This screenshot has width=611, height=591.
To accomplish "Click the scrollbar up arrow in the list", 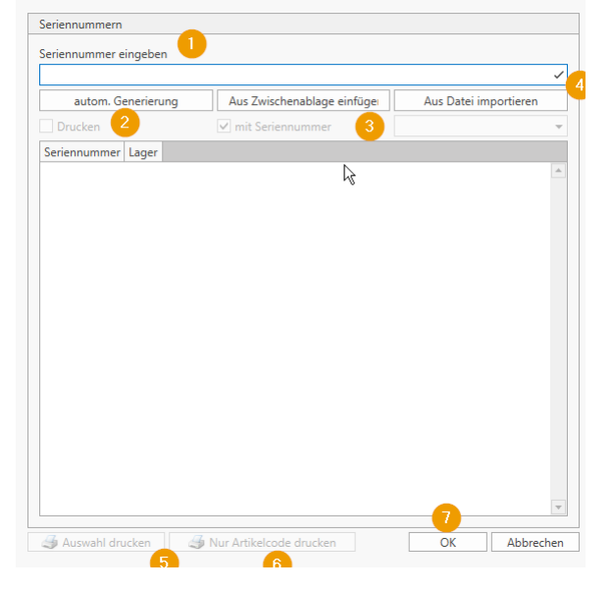I will click(558, 171).
